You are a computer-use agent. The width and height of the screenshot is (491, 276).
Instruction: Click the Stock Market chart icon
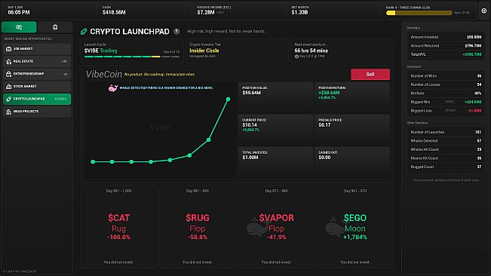coord(9,87)
